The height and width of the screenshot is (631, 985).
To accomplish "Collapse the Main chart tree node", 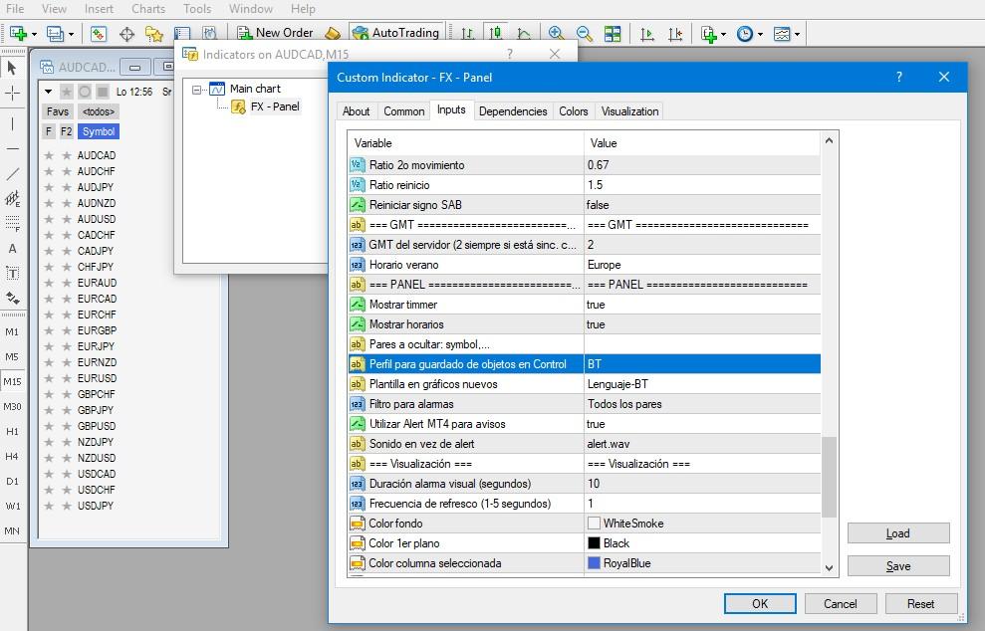I will (x=196, y=90).
